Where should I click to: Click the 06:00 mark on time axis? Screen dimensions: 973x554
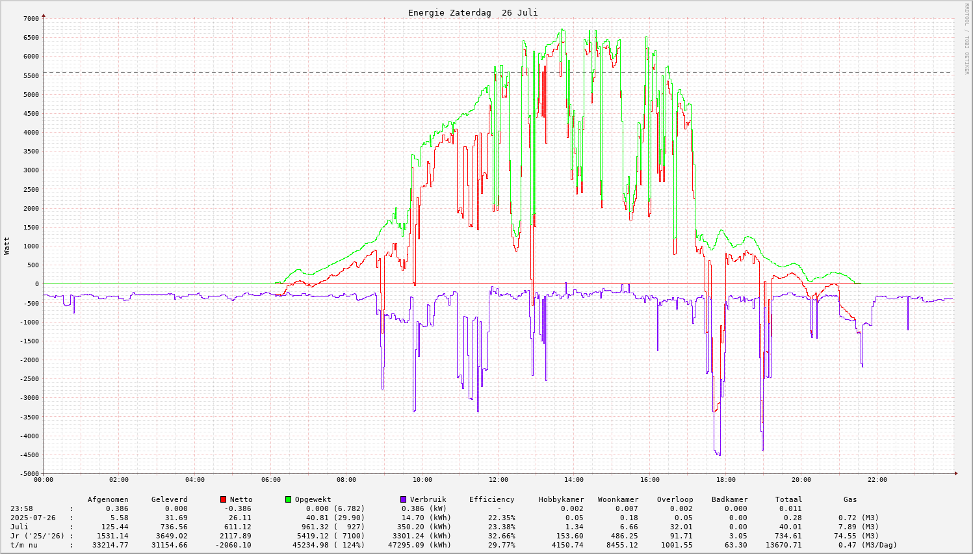coord(270,480)
